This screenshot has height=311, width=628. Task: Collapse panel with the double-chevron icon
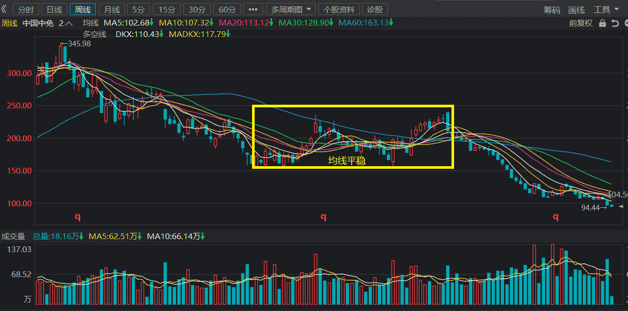[x=4, y=9]
